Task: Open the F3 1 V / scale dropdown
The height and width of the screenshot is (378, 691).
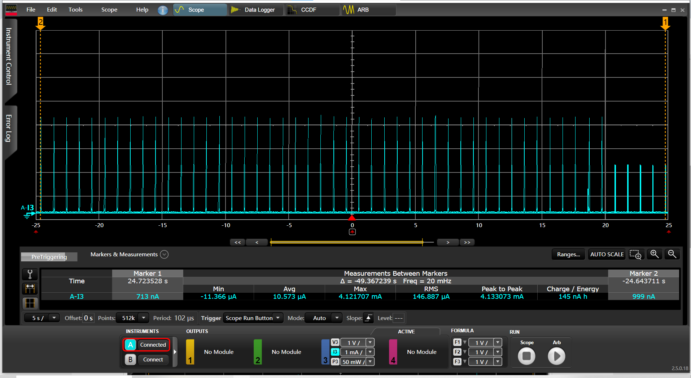Action: (498, 362)
